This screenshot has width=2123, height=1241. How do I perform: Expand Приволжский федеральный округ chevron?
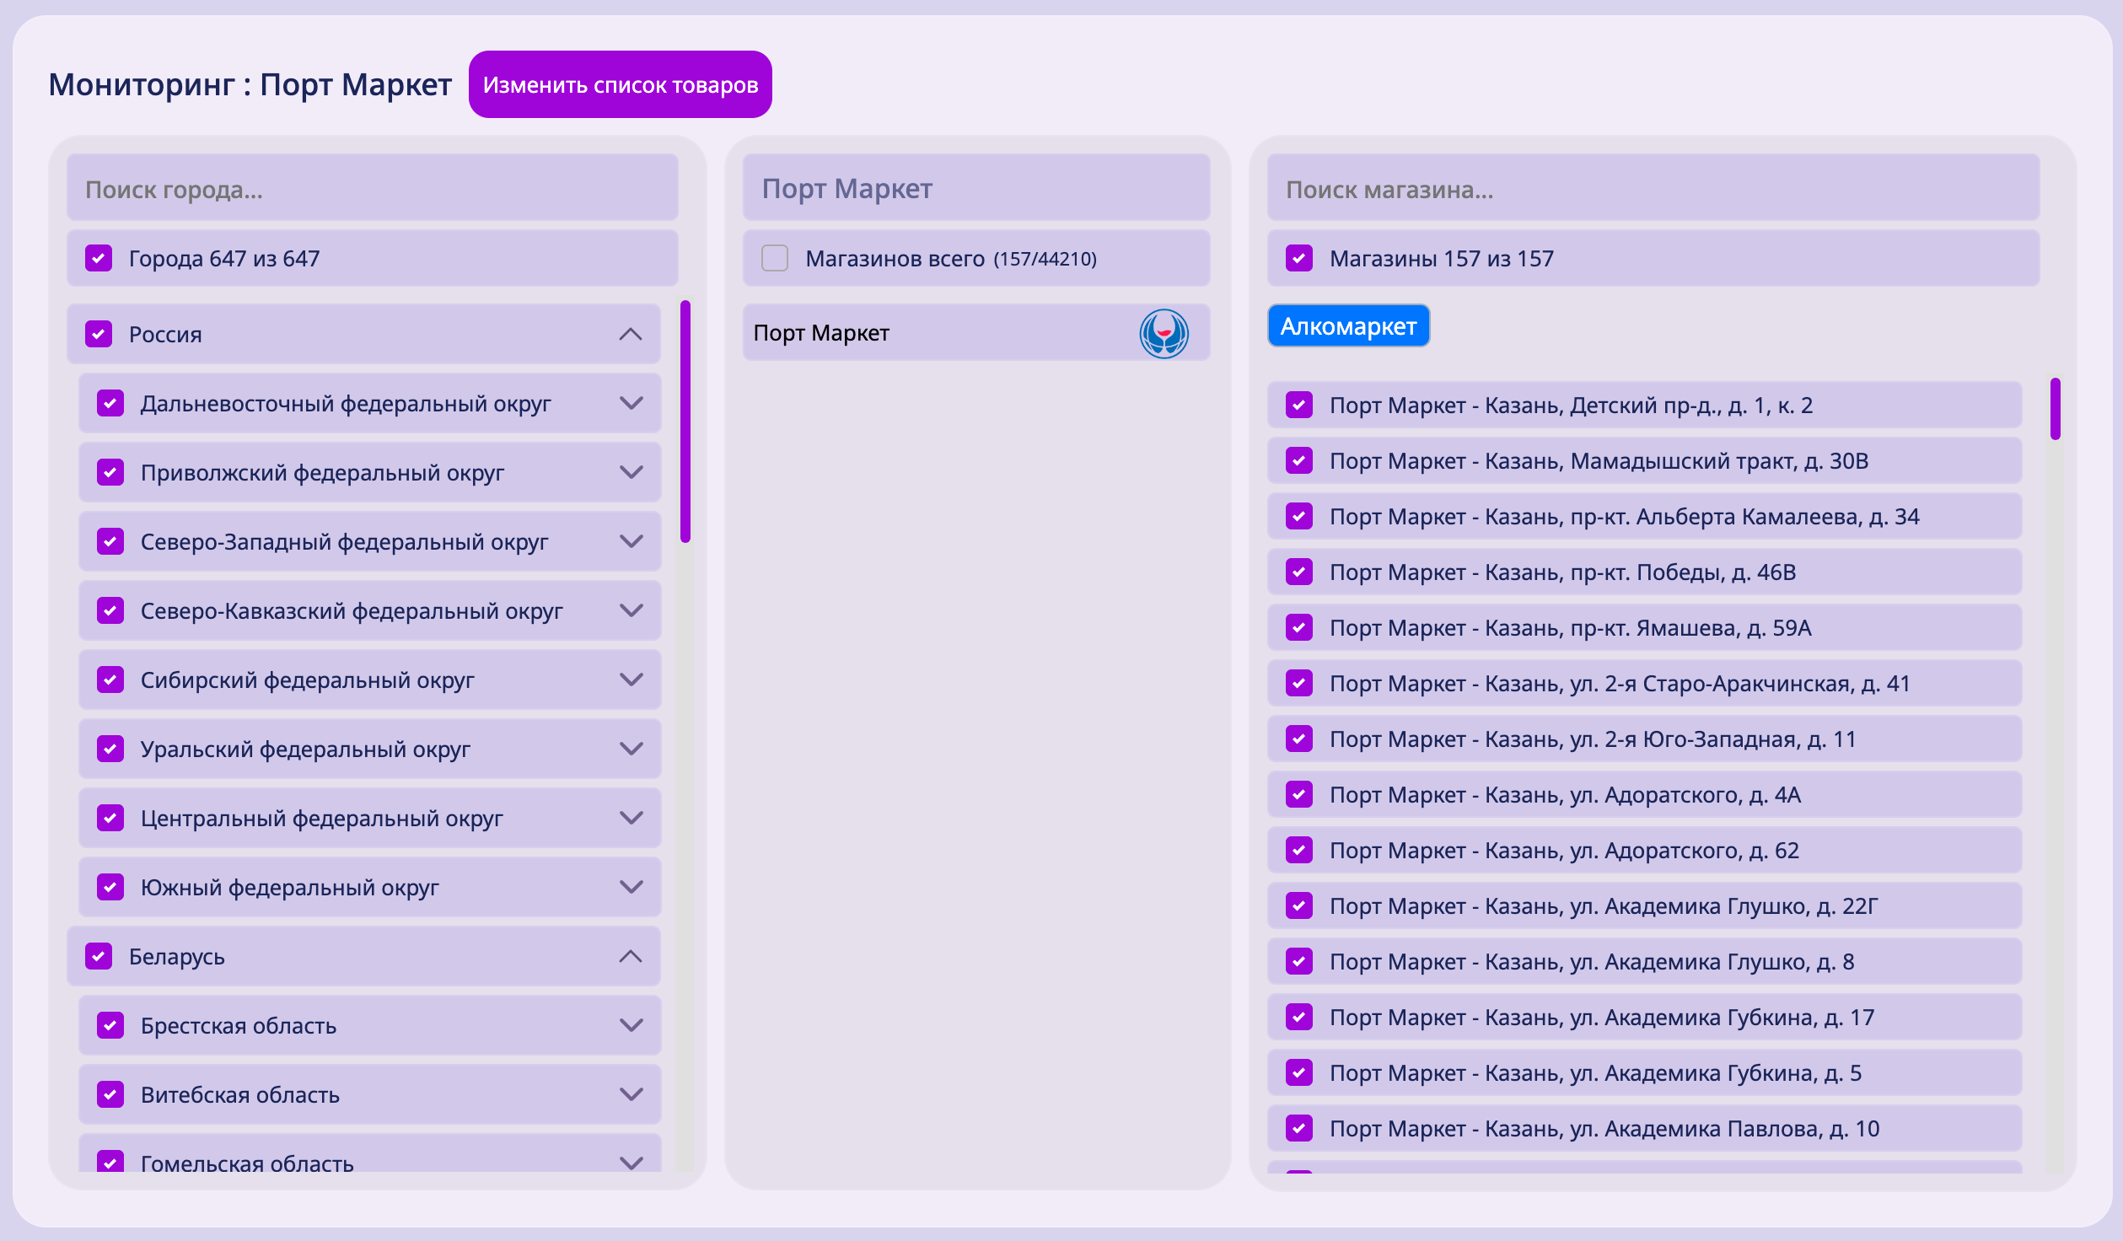tap(632, 472)
